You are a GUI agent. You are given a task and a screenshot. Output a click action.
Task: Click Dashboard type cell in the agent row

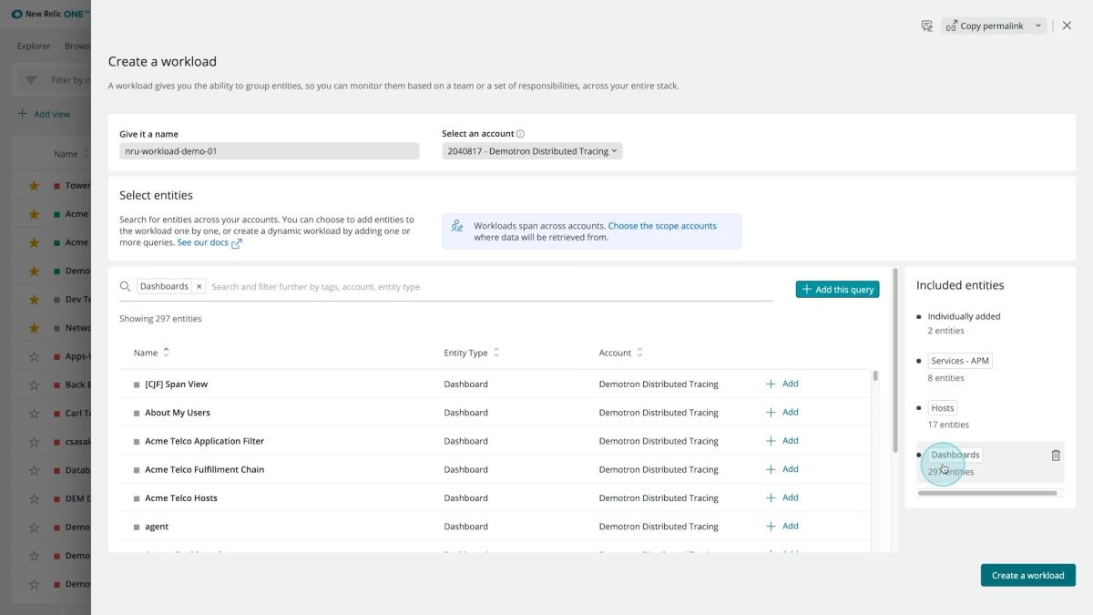click(x=465, y=527)
